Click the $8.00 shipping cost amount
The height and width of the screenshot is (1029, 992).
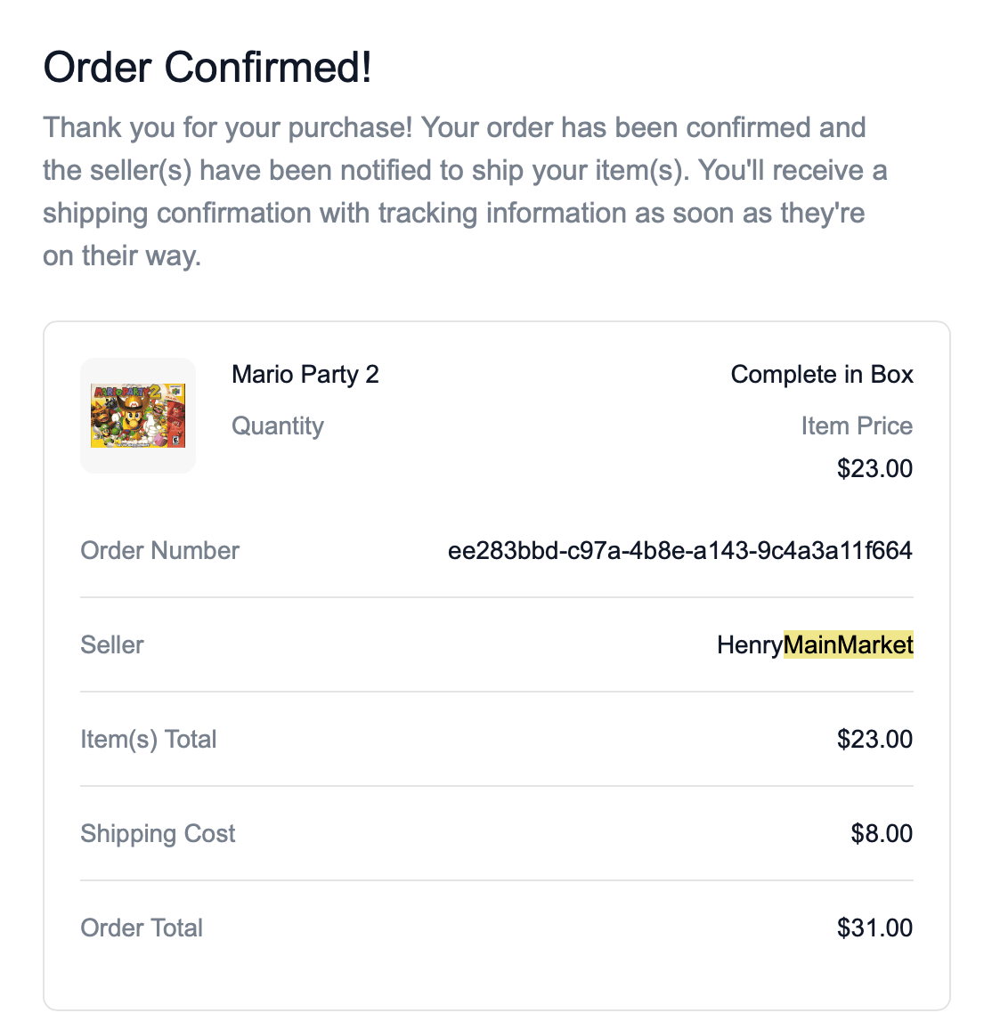pos(881,833)
